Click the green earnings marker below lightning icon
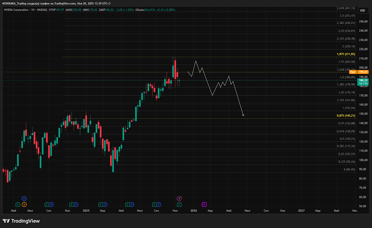Image resolution: width=372 pixels, height=228 pixels. [179, 204]
